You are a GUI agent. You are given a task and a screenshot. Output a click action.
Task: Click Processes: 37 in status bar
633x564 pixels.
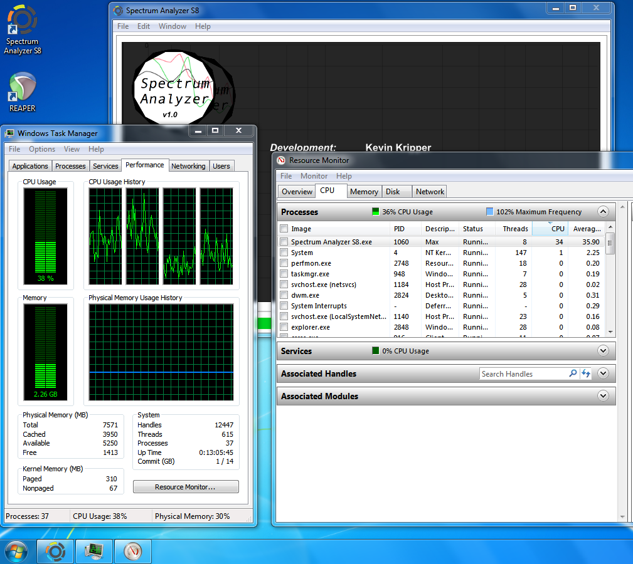click(27, 516)
